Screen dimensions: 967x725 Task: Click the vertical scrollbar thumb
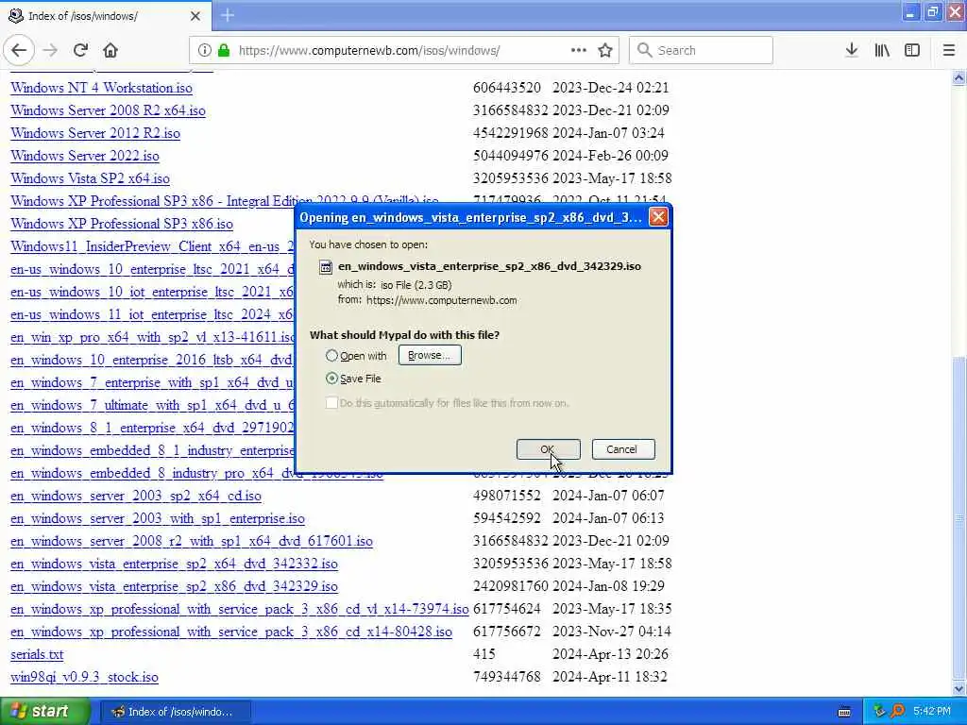[x=959, y=518]
